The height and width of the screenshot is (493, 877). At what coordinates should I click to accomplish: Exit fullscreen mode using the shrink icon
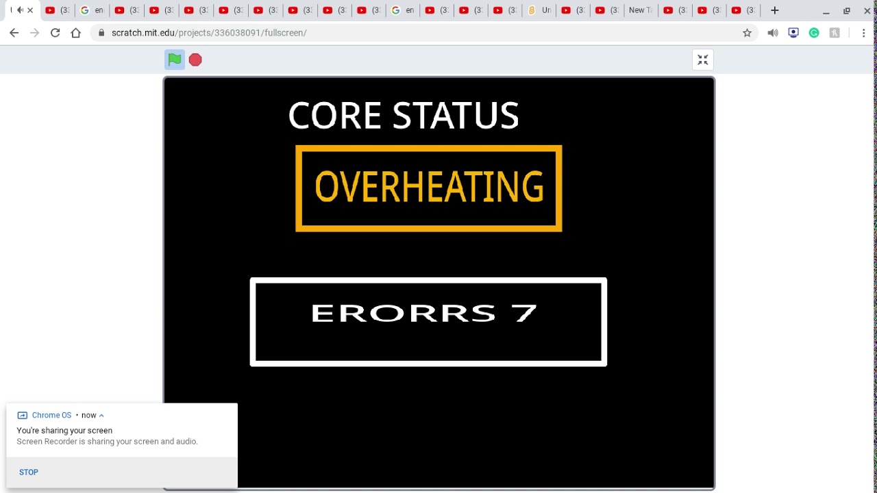pos(702,60)
